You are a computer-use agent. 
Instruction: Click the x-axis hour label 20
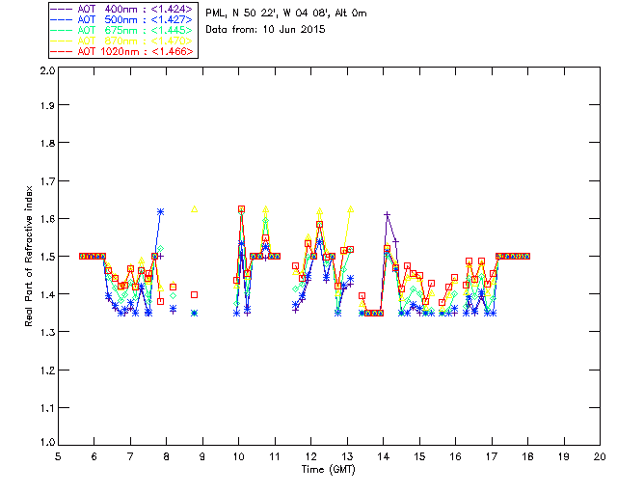click(600, 456)
